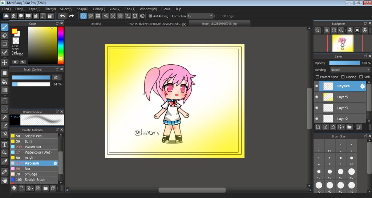
Task: Open the cloud icon in toolbar
Action: click(x=6, y=16)
